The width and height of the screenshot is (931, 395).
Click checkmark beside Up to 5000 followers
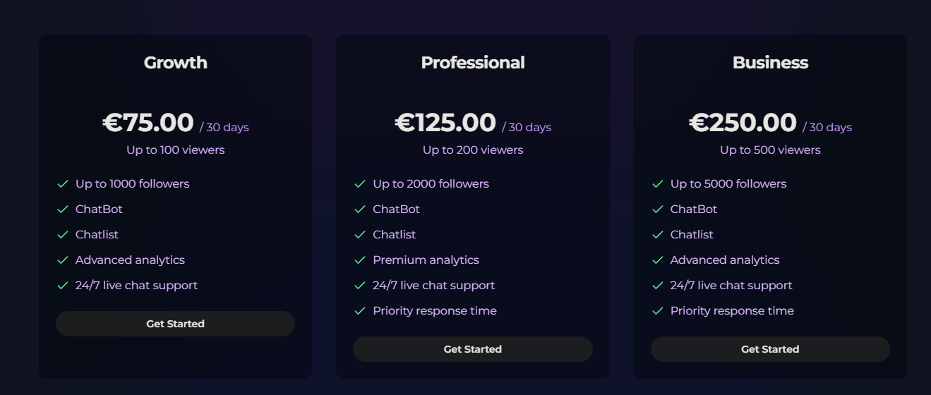658,184
